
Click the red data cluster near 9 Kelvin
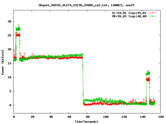(x=148, y=79)
